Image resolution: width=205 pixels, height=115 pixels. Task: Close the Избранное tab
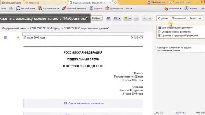coord(66,3)
